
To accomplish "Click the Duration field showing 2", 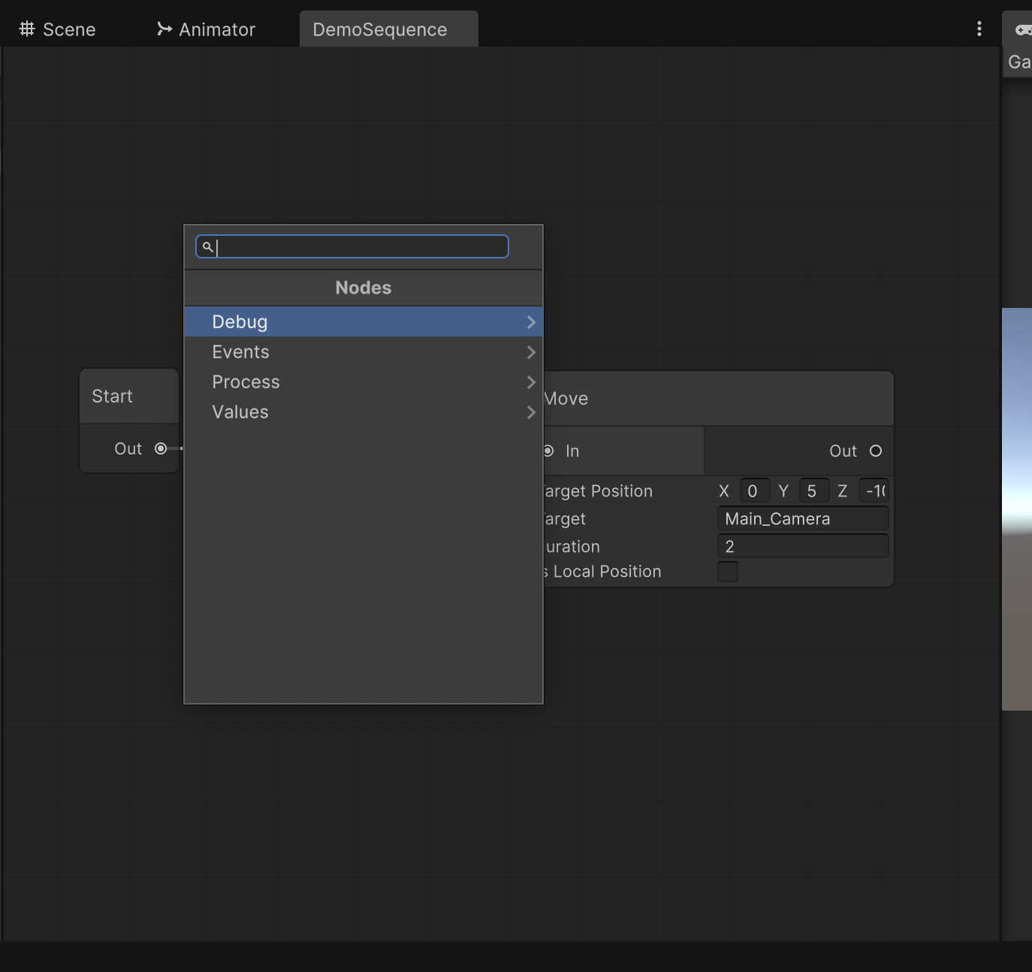I will click(x=801, y=546).
